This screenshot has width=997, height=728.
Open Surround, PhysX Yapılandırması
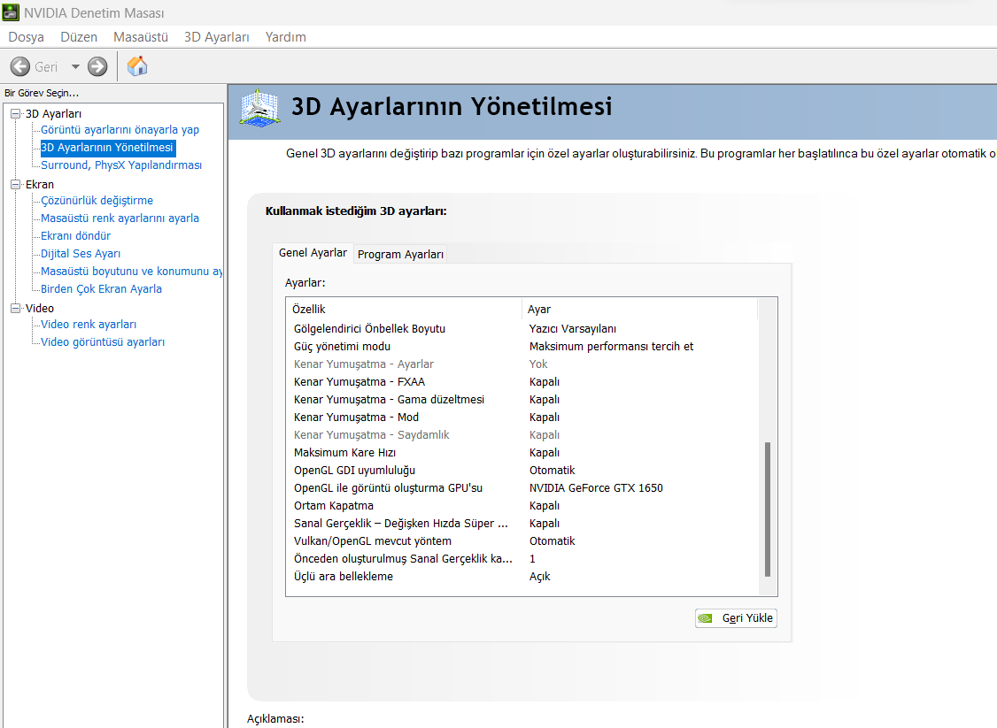coord(121,165)
